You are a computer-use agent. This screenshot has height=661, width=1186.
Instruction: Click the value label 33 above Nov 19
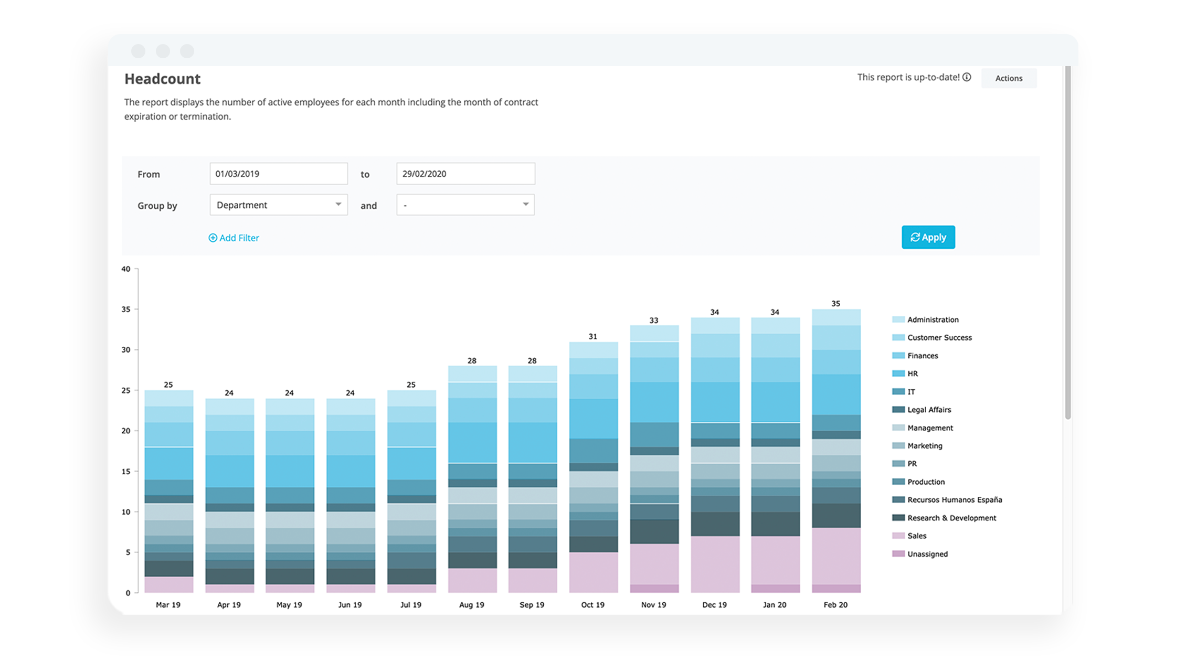pos(653,320)
